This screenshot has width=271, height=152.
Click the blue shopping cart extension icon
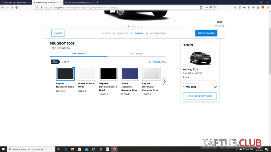pyautogui.click(x=258, y=8)
